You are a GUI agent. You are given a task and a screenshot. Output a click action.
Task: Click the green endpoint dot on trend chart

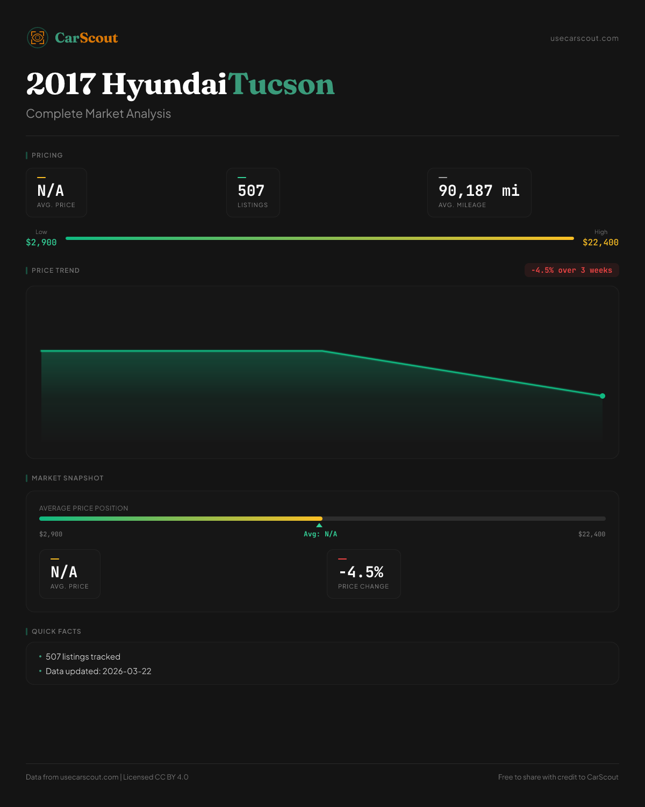603,396
